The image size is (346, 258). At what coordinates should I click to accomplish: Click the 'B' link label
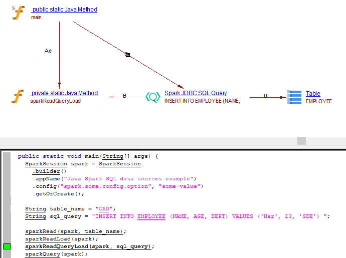tap(124, 96)
